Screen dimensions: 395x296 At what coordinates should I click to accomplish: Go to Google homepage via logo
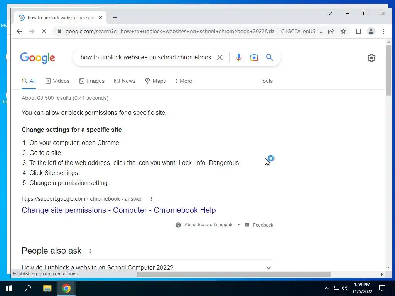coord(37,58)
